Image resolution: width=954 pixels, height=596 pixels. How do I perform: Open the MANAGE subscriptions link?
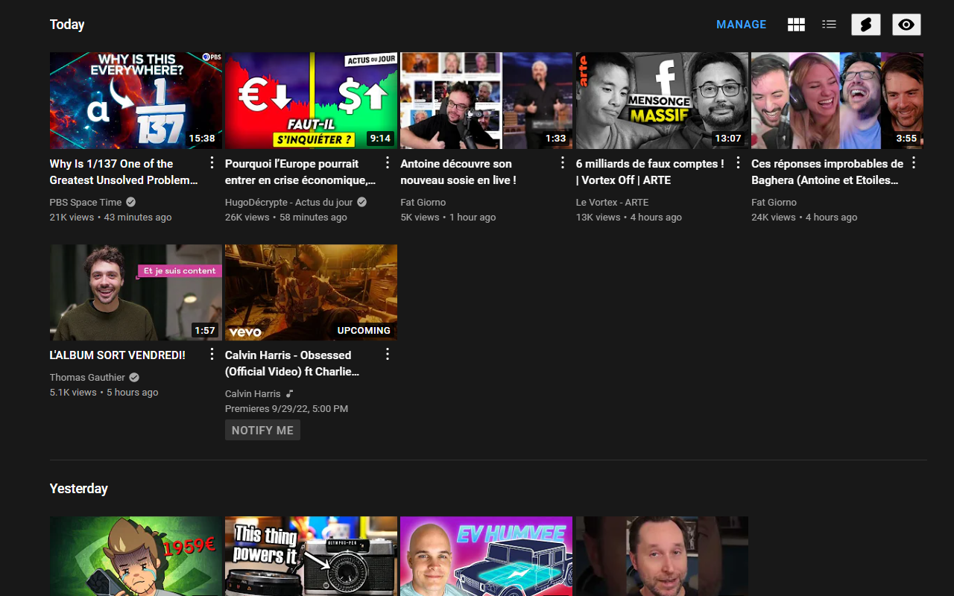tap(741, 25)
